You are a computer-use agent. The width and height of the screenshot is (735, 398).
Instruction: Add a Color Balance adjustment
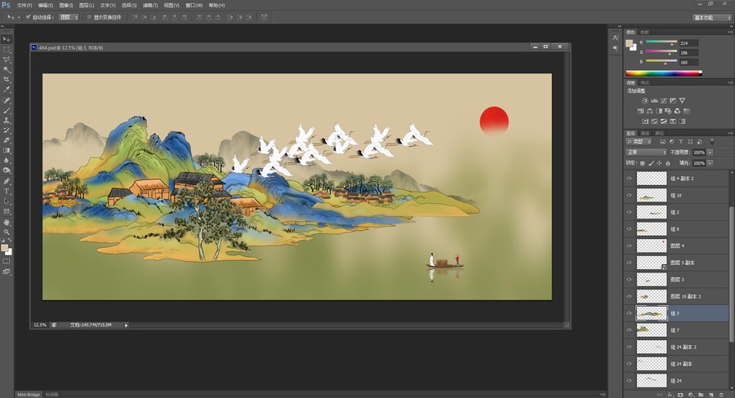[x=650, y=111]
